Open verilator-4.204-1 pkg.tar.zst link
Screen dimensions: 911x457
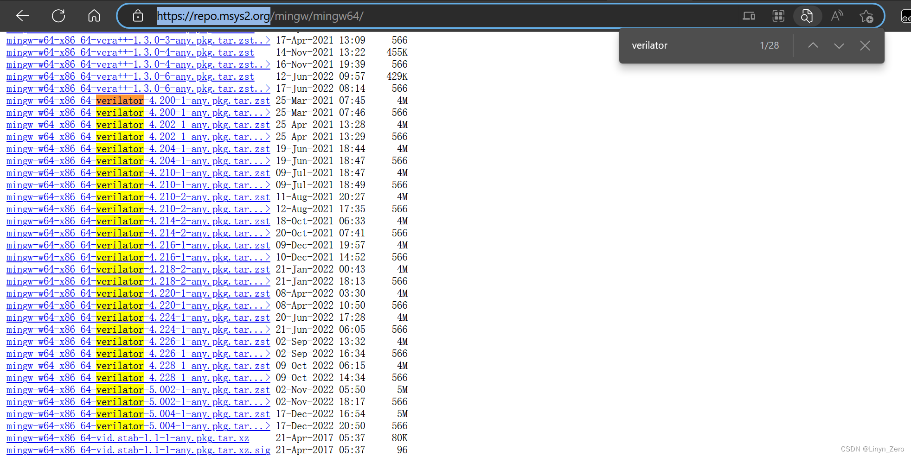click(138, 149)
